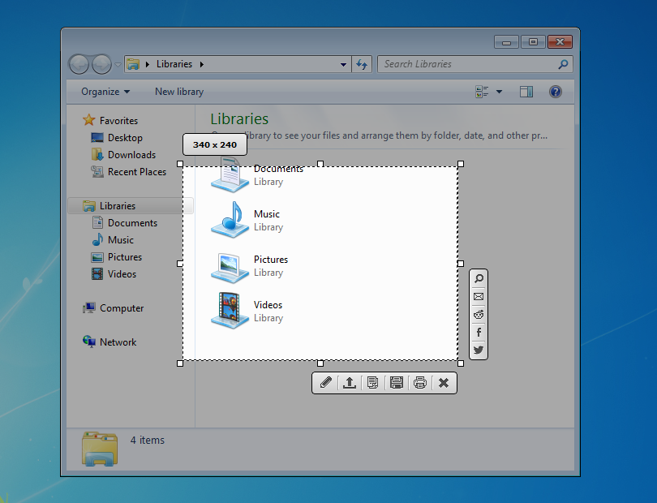Image resolution: width=657 pixels, height=503 pixels.
Task: Share the capture via email
Action: (x=478, y=296)
